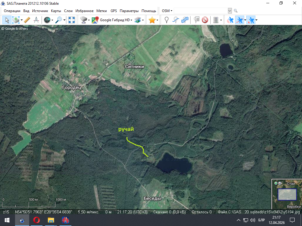Screen dimensions: 302x226
Task: Open Opera browser from the taskbar
Action: (37, 220)
